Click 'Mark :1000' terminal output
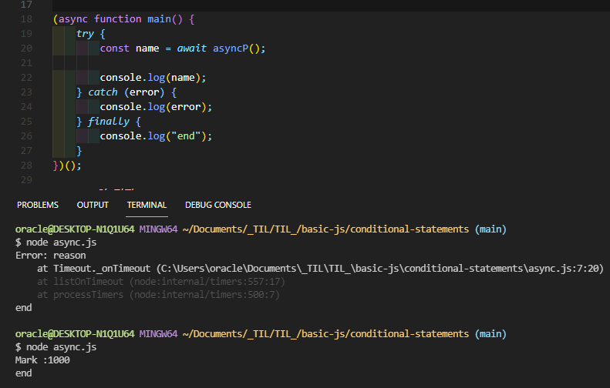 pos(42,360)
